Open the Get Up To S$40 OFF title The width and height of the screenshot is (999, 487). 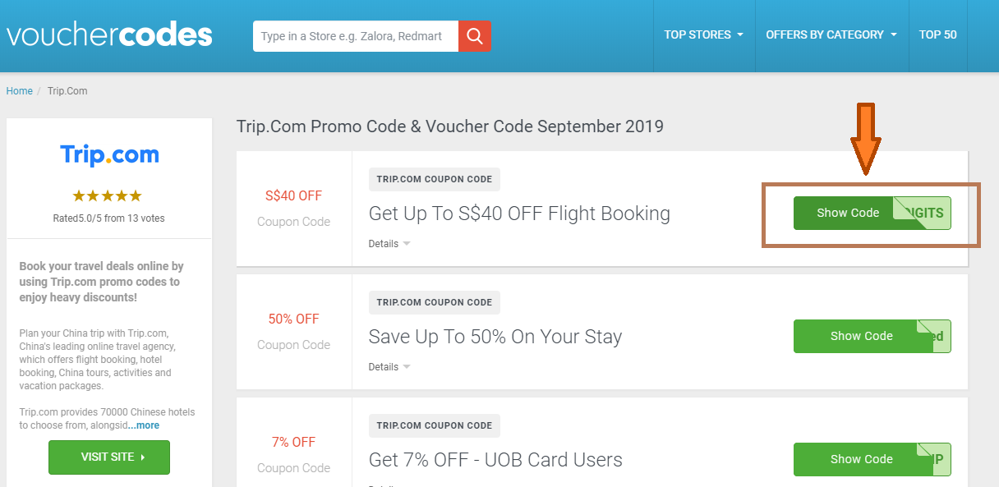pos(519,214)
